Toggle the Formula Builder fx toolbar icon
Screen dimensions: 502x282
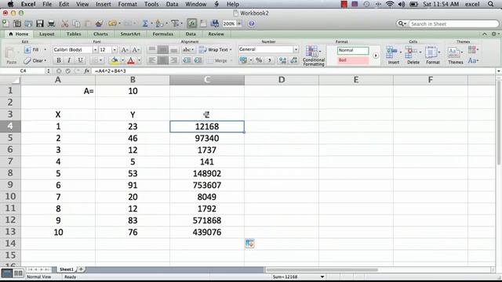192,23
